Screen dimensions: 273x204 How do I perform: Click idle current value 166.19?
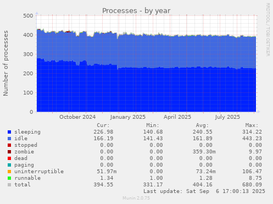click(x=103, y=139)
